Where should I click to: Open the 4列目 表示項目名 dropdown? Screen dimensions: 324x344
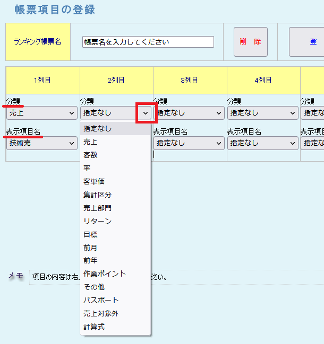[x=263, y=143]
